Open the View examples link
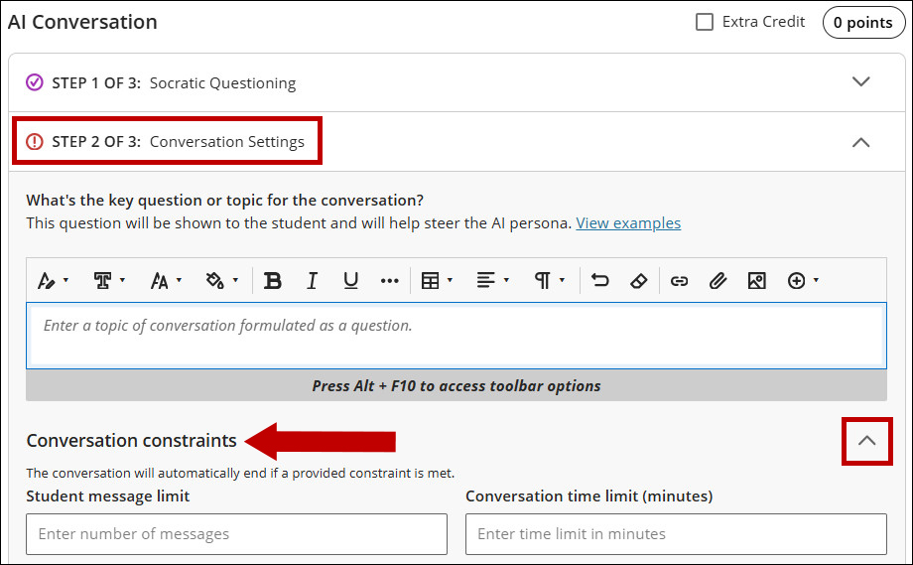 628,223
